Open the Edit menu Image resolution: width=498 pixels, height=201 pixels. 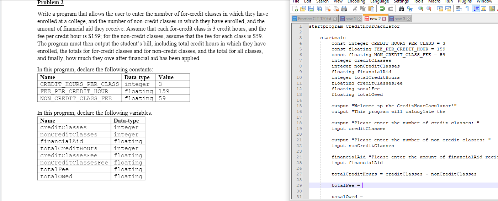click(307, 1)
